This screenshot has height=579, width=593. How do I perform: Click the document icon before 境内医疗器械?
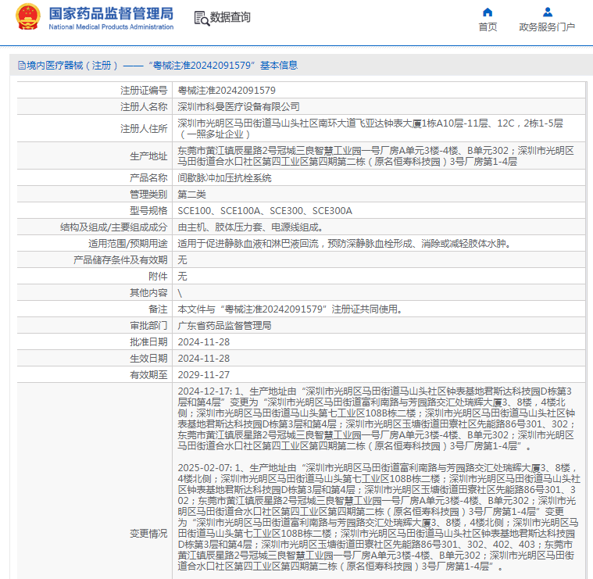coord(22,66)
